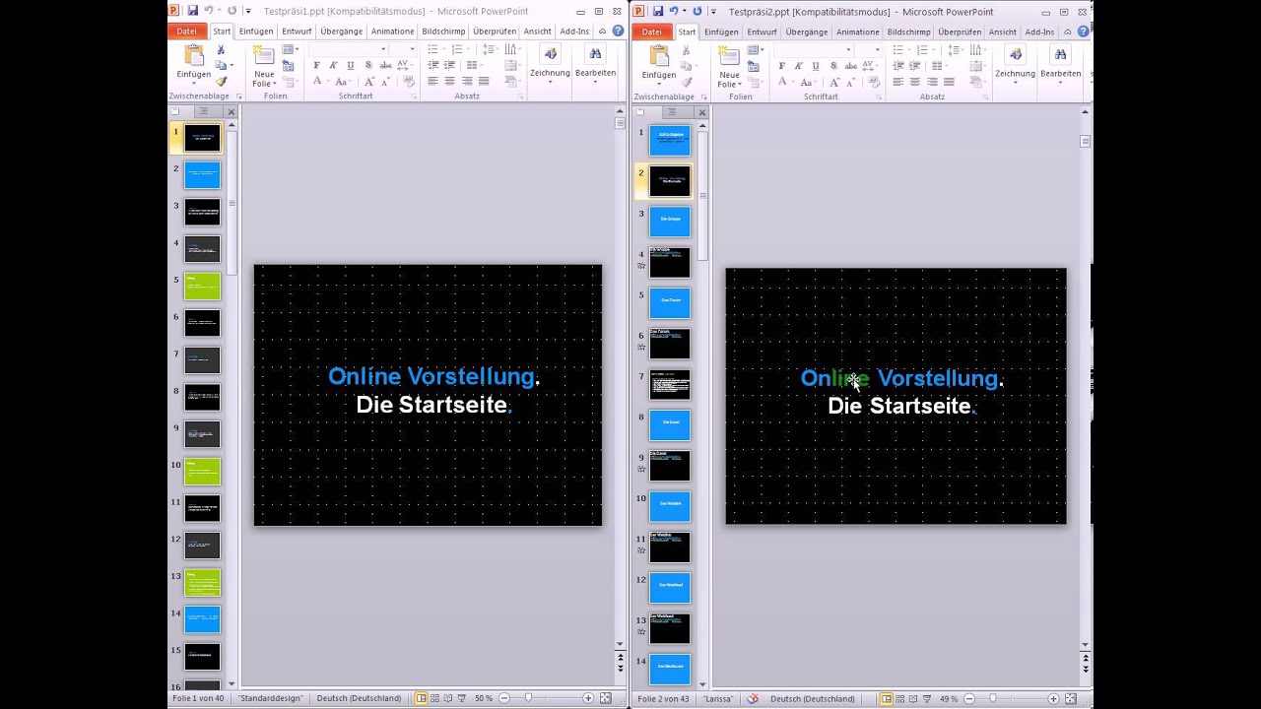Toggle italic (K) in Testpräsi1 window
Viewport: 1261px width, 709px height.
click(x=333, y=66)
